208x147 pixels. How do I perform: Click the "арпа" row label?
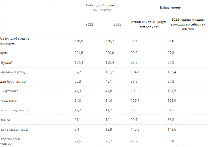pos(4,53)
